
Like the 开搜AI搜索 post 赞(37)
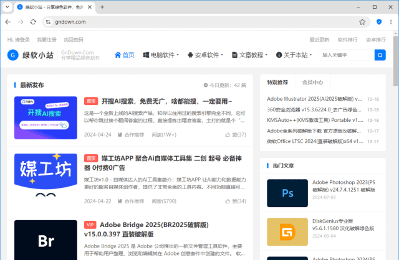(x=236, y=135)
